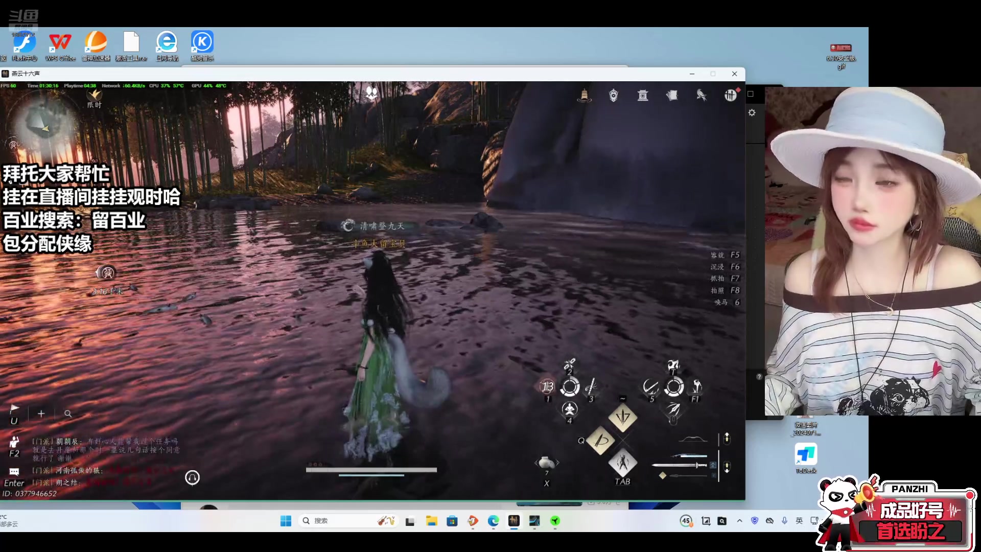Select the 拍照 F8 photo entry
Viewport: 981px width, 552px height.
point(725,290)
